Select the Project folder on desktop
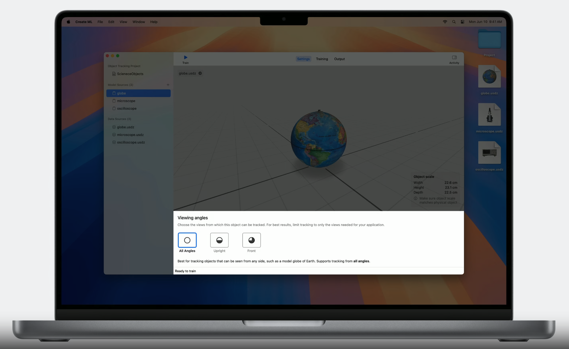569x349 pixels. point(489,40)
